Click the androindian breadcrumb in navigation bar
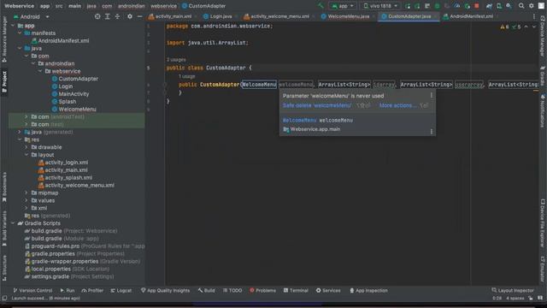This screenshot has width=547, height=308. pos(131,6)
